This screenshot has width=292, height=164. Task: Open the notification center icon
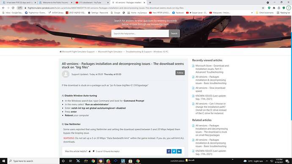coord(287,161)
